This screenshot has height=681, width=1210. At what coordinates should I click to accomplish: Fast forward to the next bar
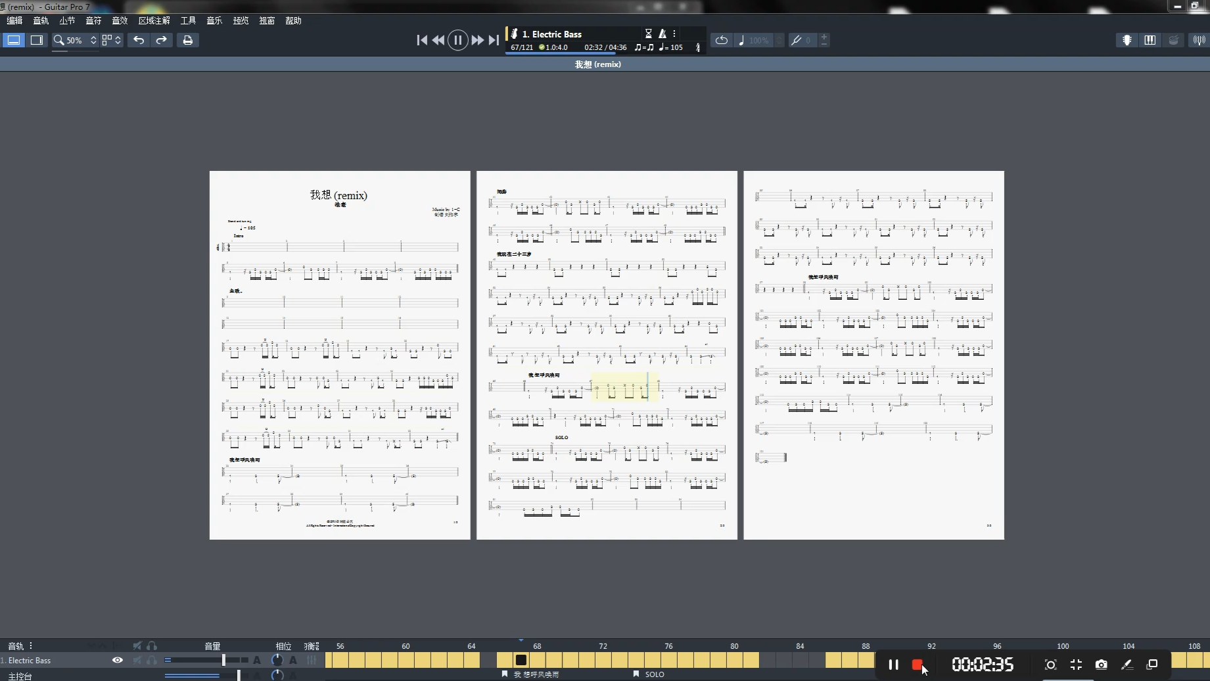click(478, 40)
